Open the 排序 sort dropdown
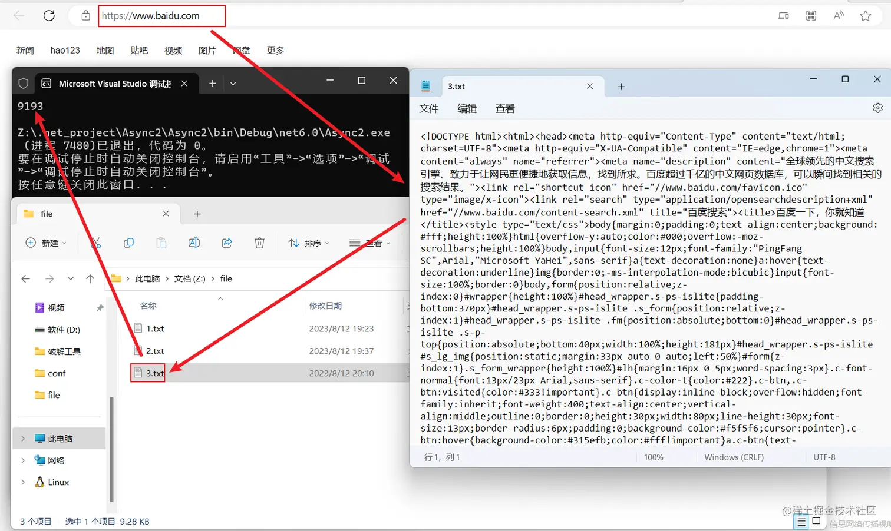The width and height of the screenshot is (891, 531). click(x=309, y=243)
